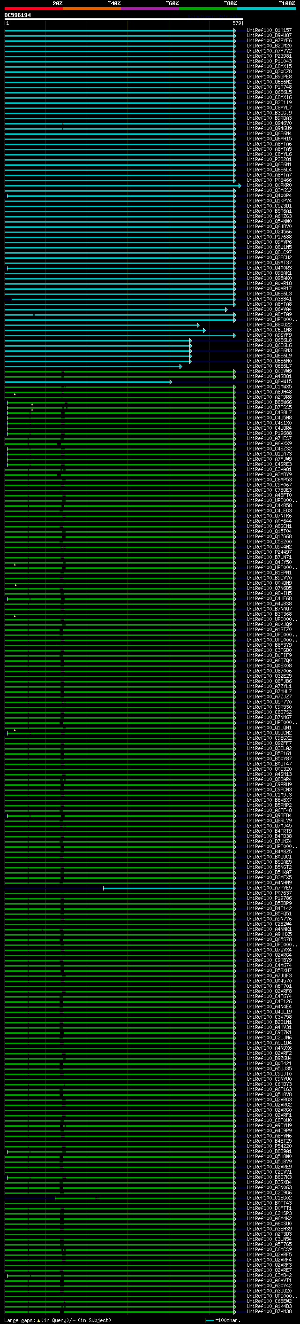This screenshot has height=1324, width=300.
Task: Open the UniRef100_P23981 hit label
Action: pos(269,56)
